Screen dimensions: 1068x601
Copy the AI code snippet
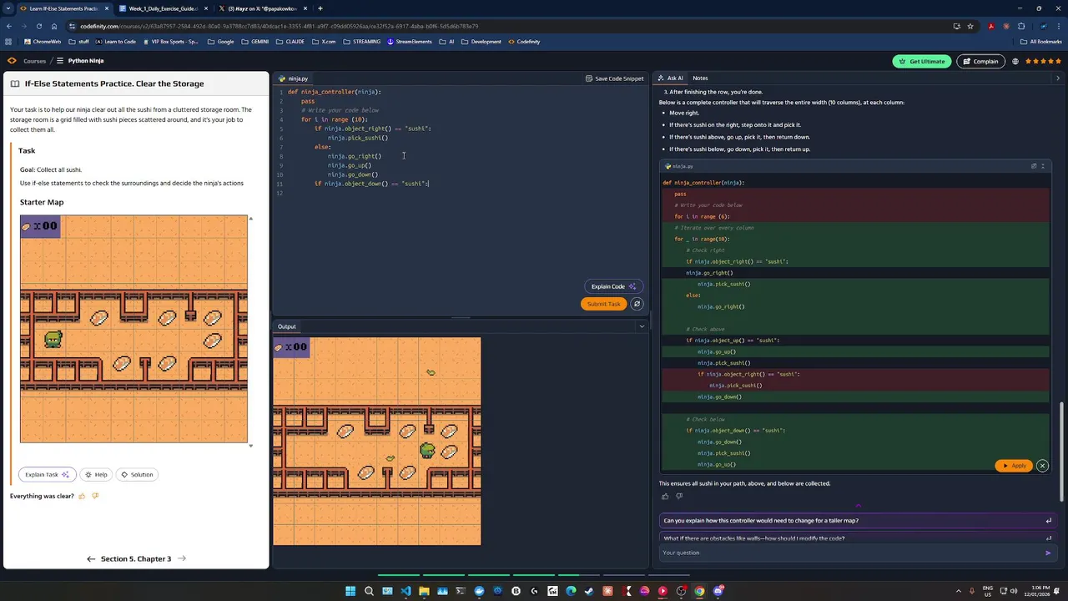point(1034,166)
